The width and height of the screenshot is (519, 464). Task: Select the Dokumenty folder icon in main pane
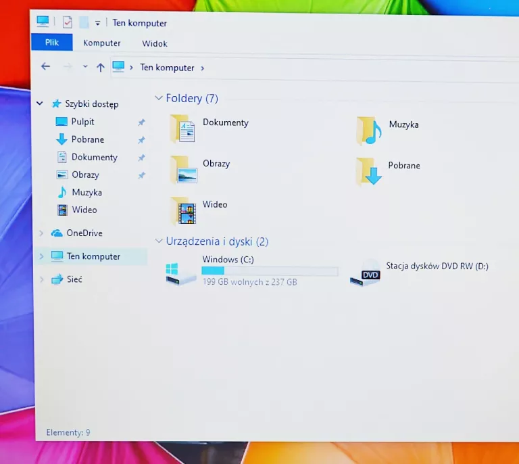pyautogui.click(x=182, y=129)
